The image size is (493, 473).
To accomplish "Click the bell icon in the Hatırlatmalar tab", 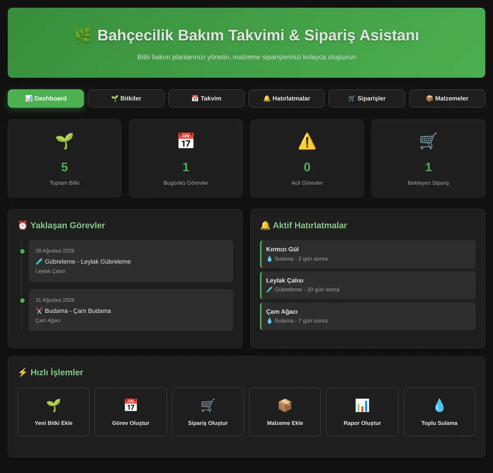I will 267,99.
